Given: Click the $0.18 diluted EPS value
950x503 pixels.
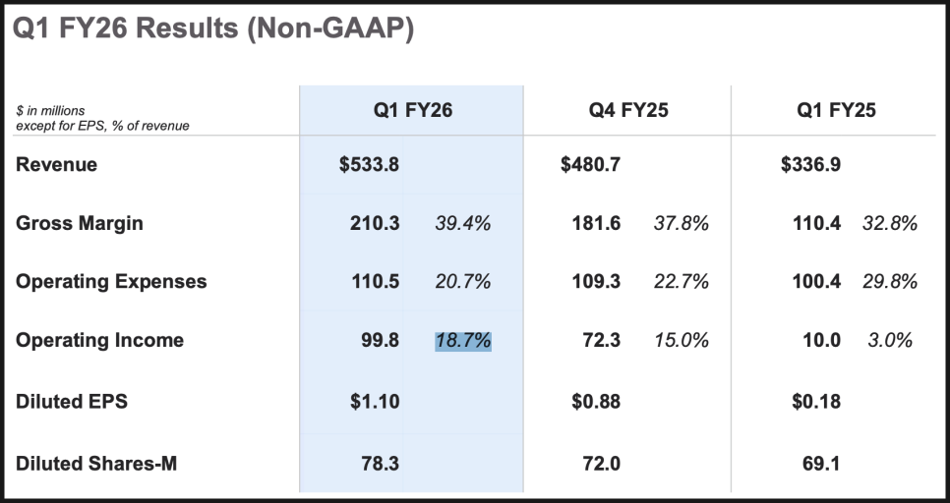Looking at the screenshot, I should [x=815, y=402].
